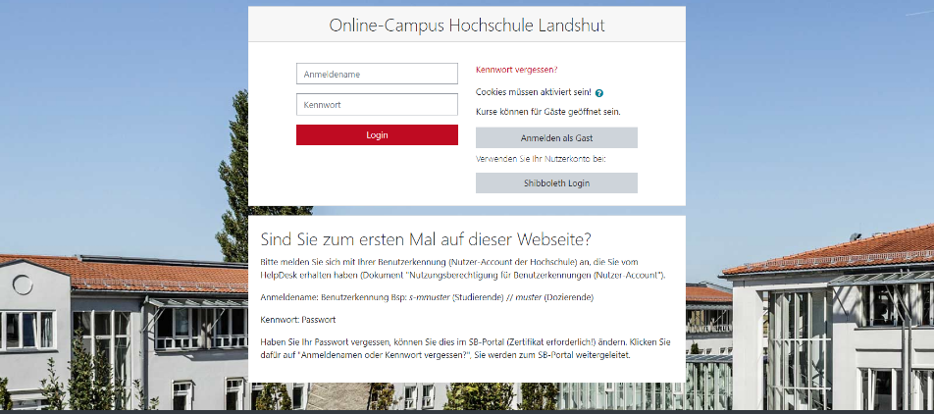
Task: Click 'Sind Sie zum ersten Mal' heading
Action: click(x=426, y=239)
